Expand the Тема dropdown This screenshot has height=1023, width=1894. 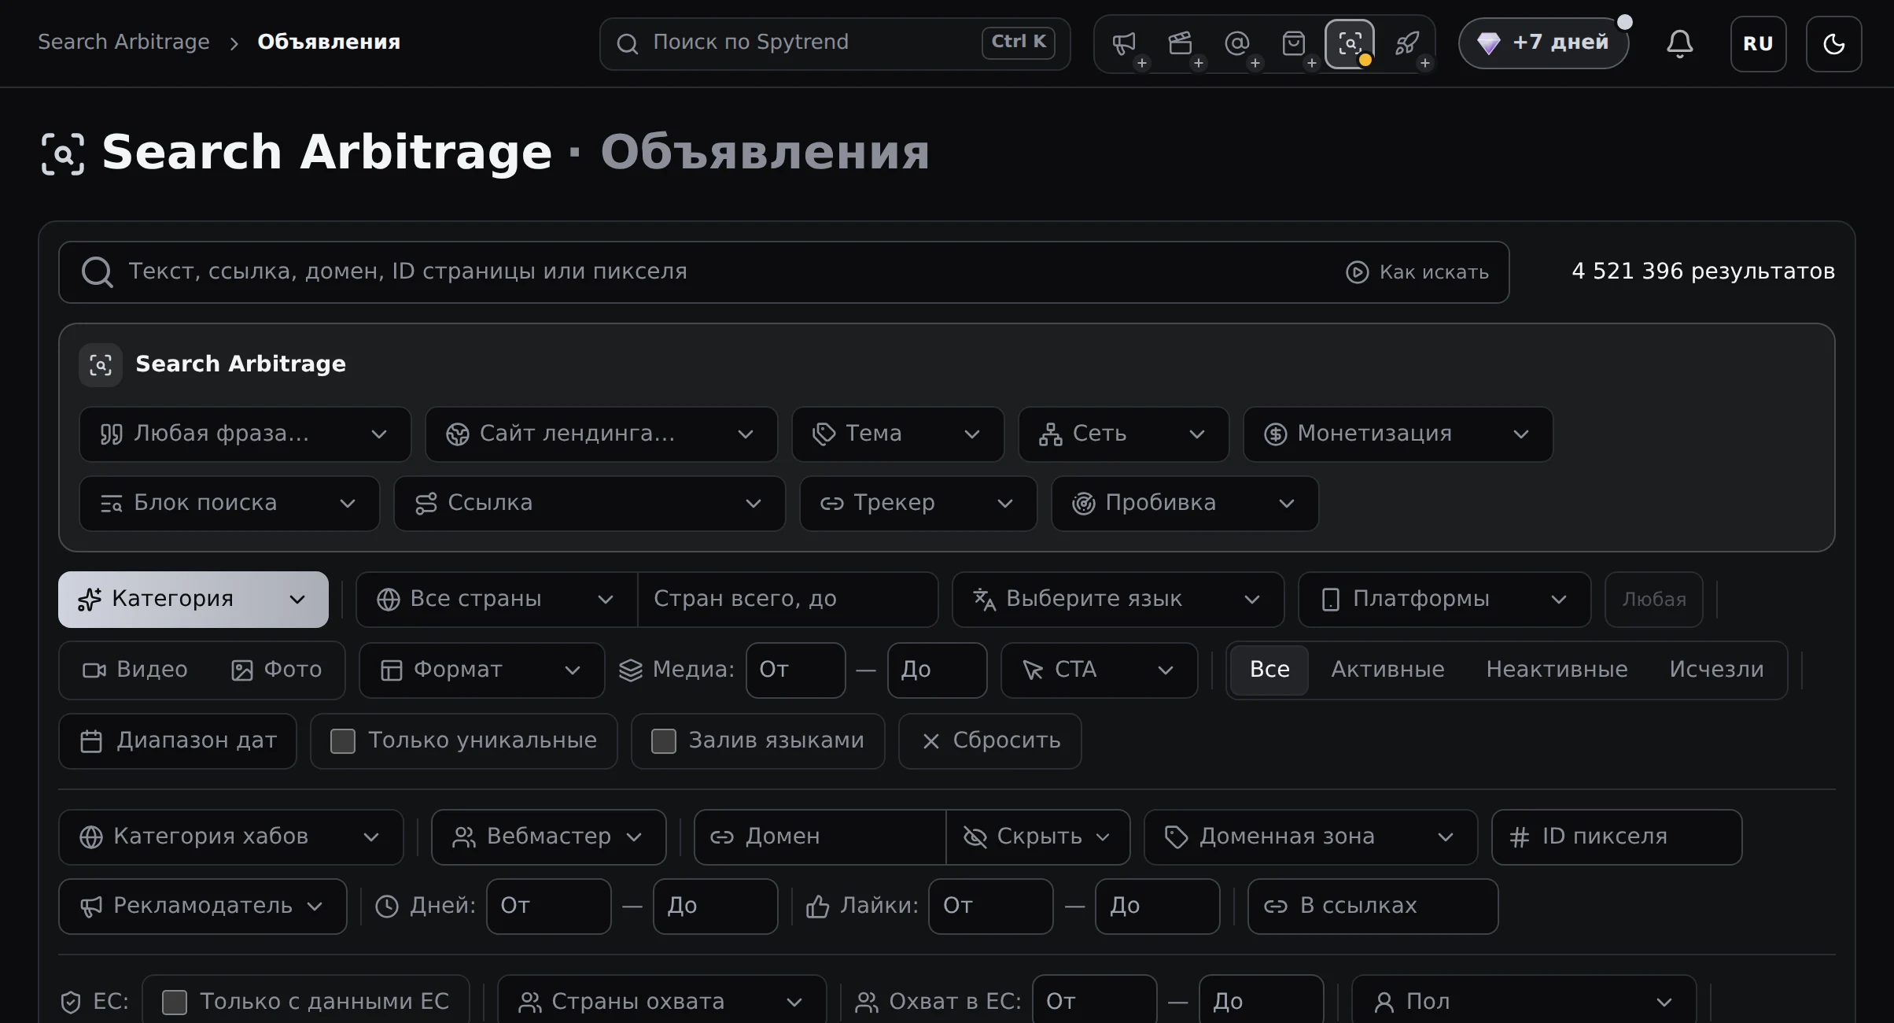click(x=897, y=434)
